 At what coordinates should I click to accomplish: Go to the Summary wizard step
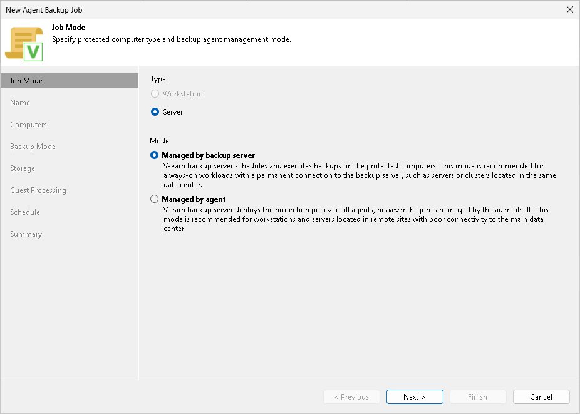[x=26, y=234]
